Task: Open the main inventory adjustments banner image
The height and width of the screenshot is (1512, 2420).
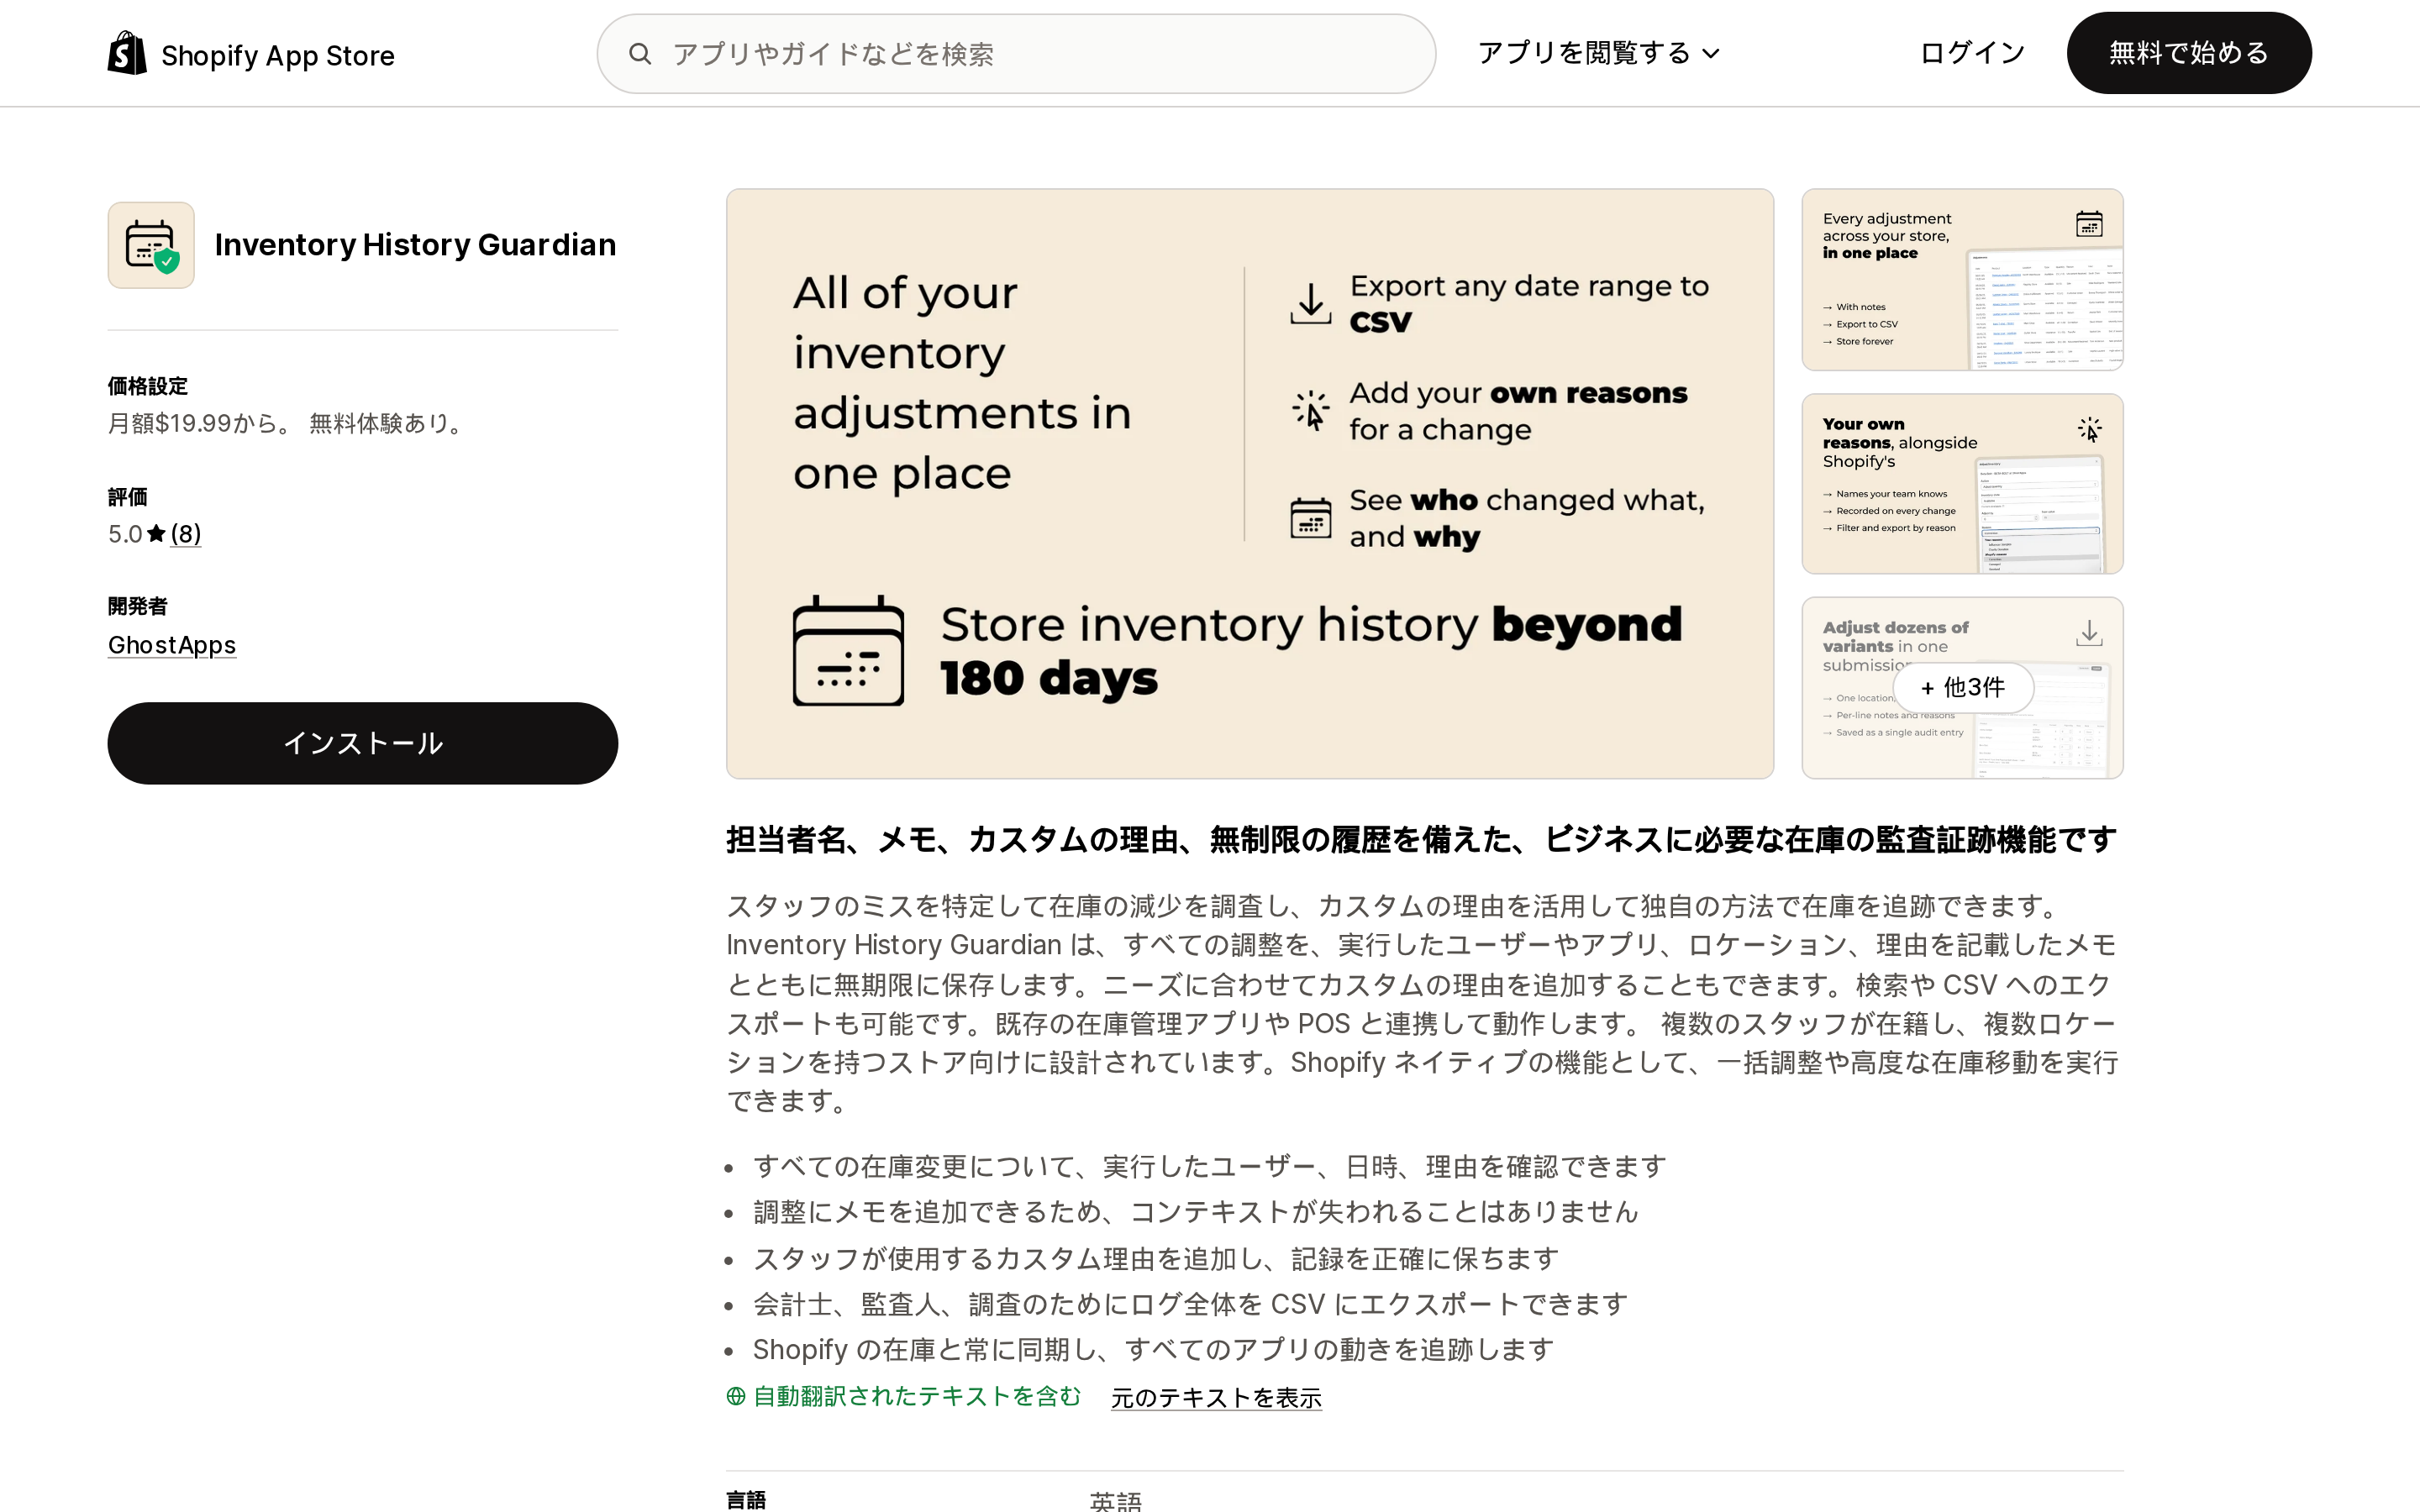Action: (1249, 484)
